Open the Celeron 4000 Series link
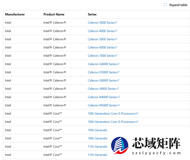190x160 pixels. (x=102, y=31)
